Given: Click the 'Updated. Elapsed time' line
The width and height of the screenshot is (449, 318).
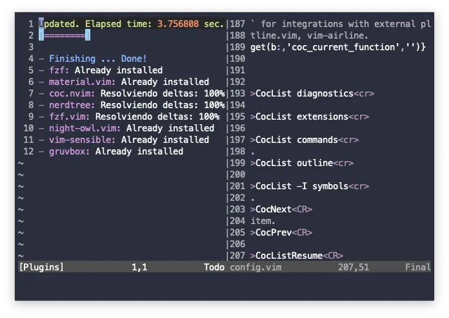Looking at the screenshot, I should click(x=131, y=24).
